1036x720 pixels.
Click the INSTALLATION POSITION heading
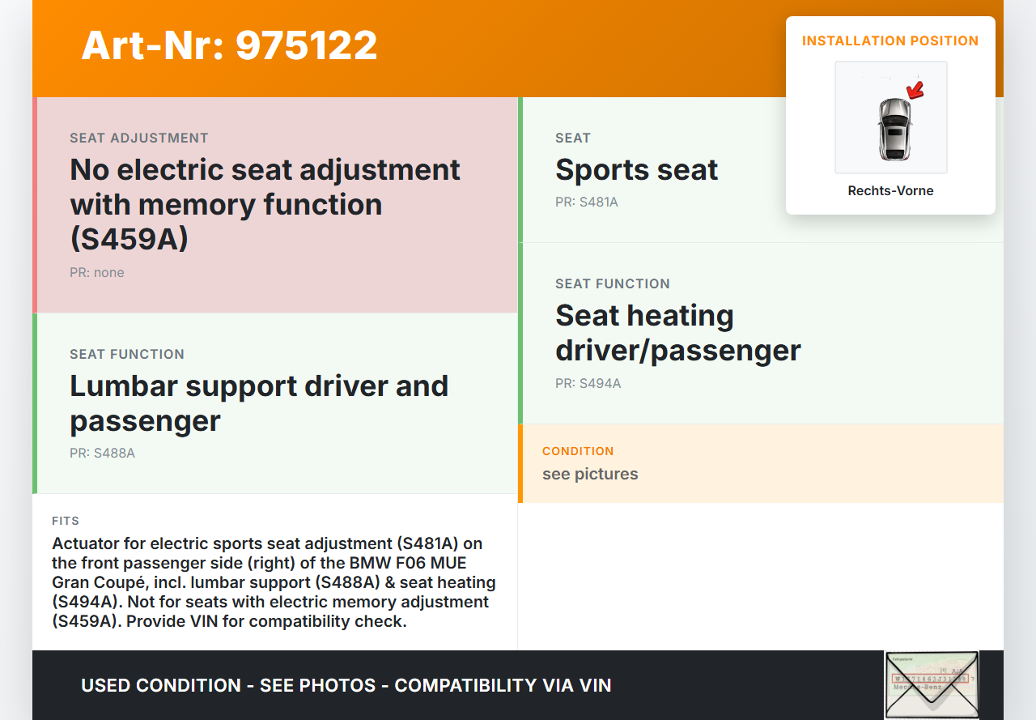click(x=890, y=40)
